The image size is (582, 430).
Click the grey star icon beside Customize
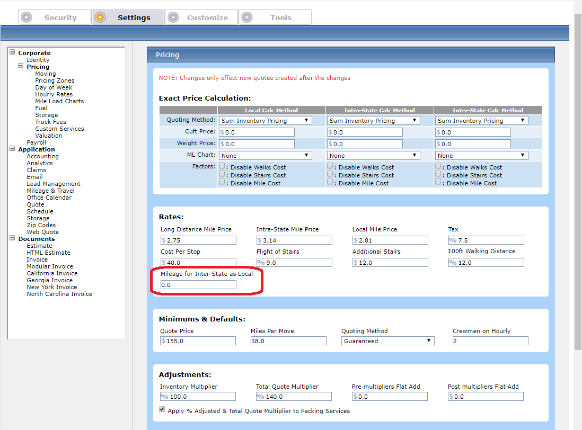pos(173,17)
